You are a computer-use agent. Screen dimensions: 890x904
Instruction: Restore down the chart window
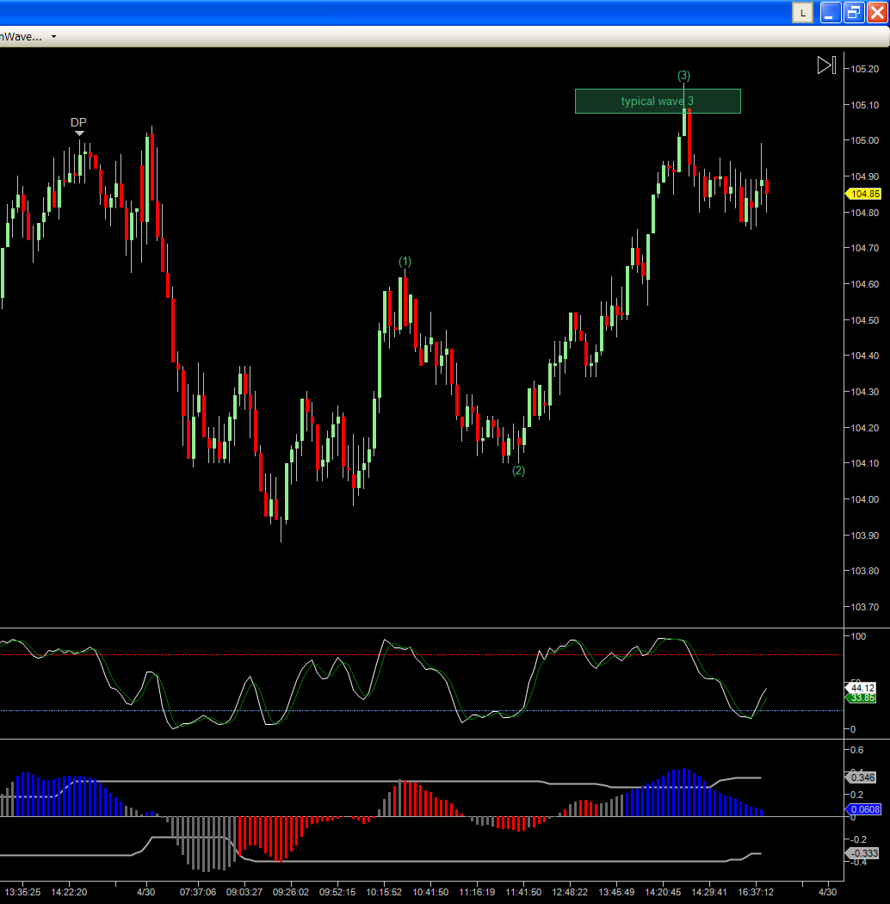(x=854, y=12)
